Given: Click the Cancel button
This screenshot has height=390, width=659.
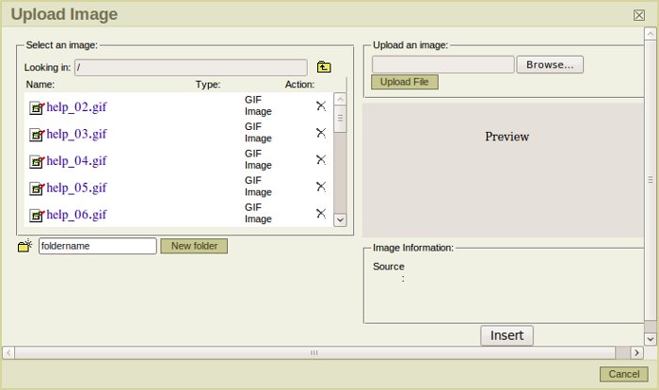Looking at the screenshot, I should [x=623, y=374].
